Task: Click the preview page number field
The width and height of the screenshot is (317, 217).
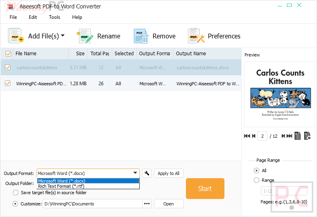Action: pyautogui.click(x=262, y=136)
